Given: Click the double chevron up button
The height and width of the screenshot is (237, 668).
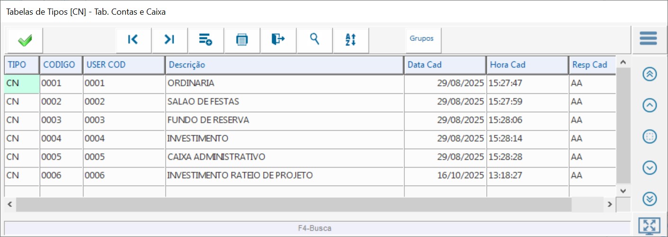Looking at the screenshot, I should tap(650, 74).
